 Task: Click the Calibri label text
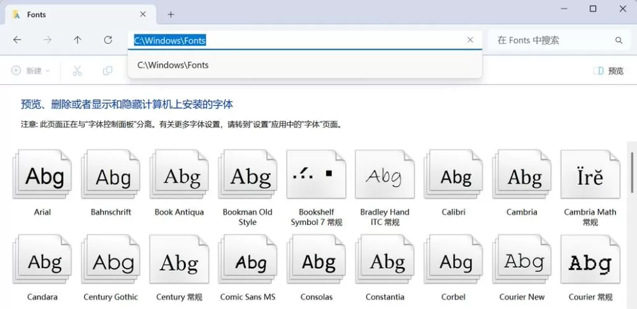454,212
